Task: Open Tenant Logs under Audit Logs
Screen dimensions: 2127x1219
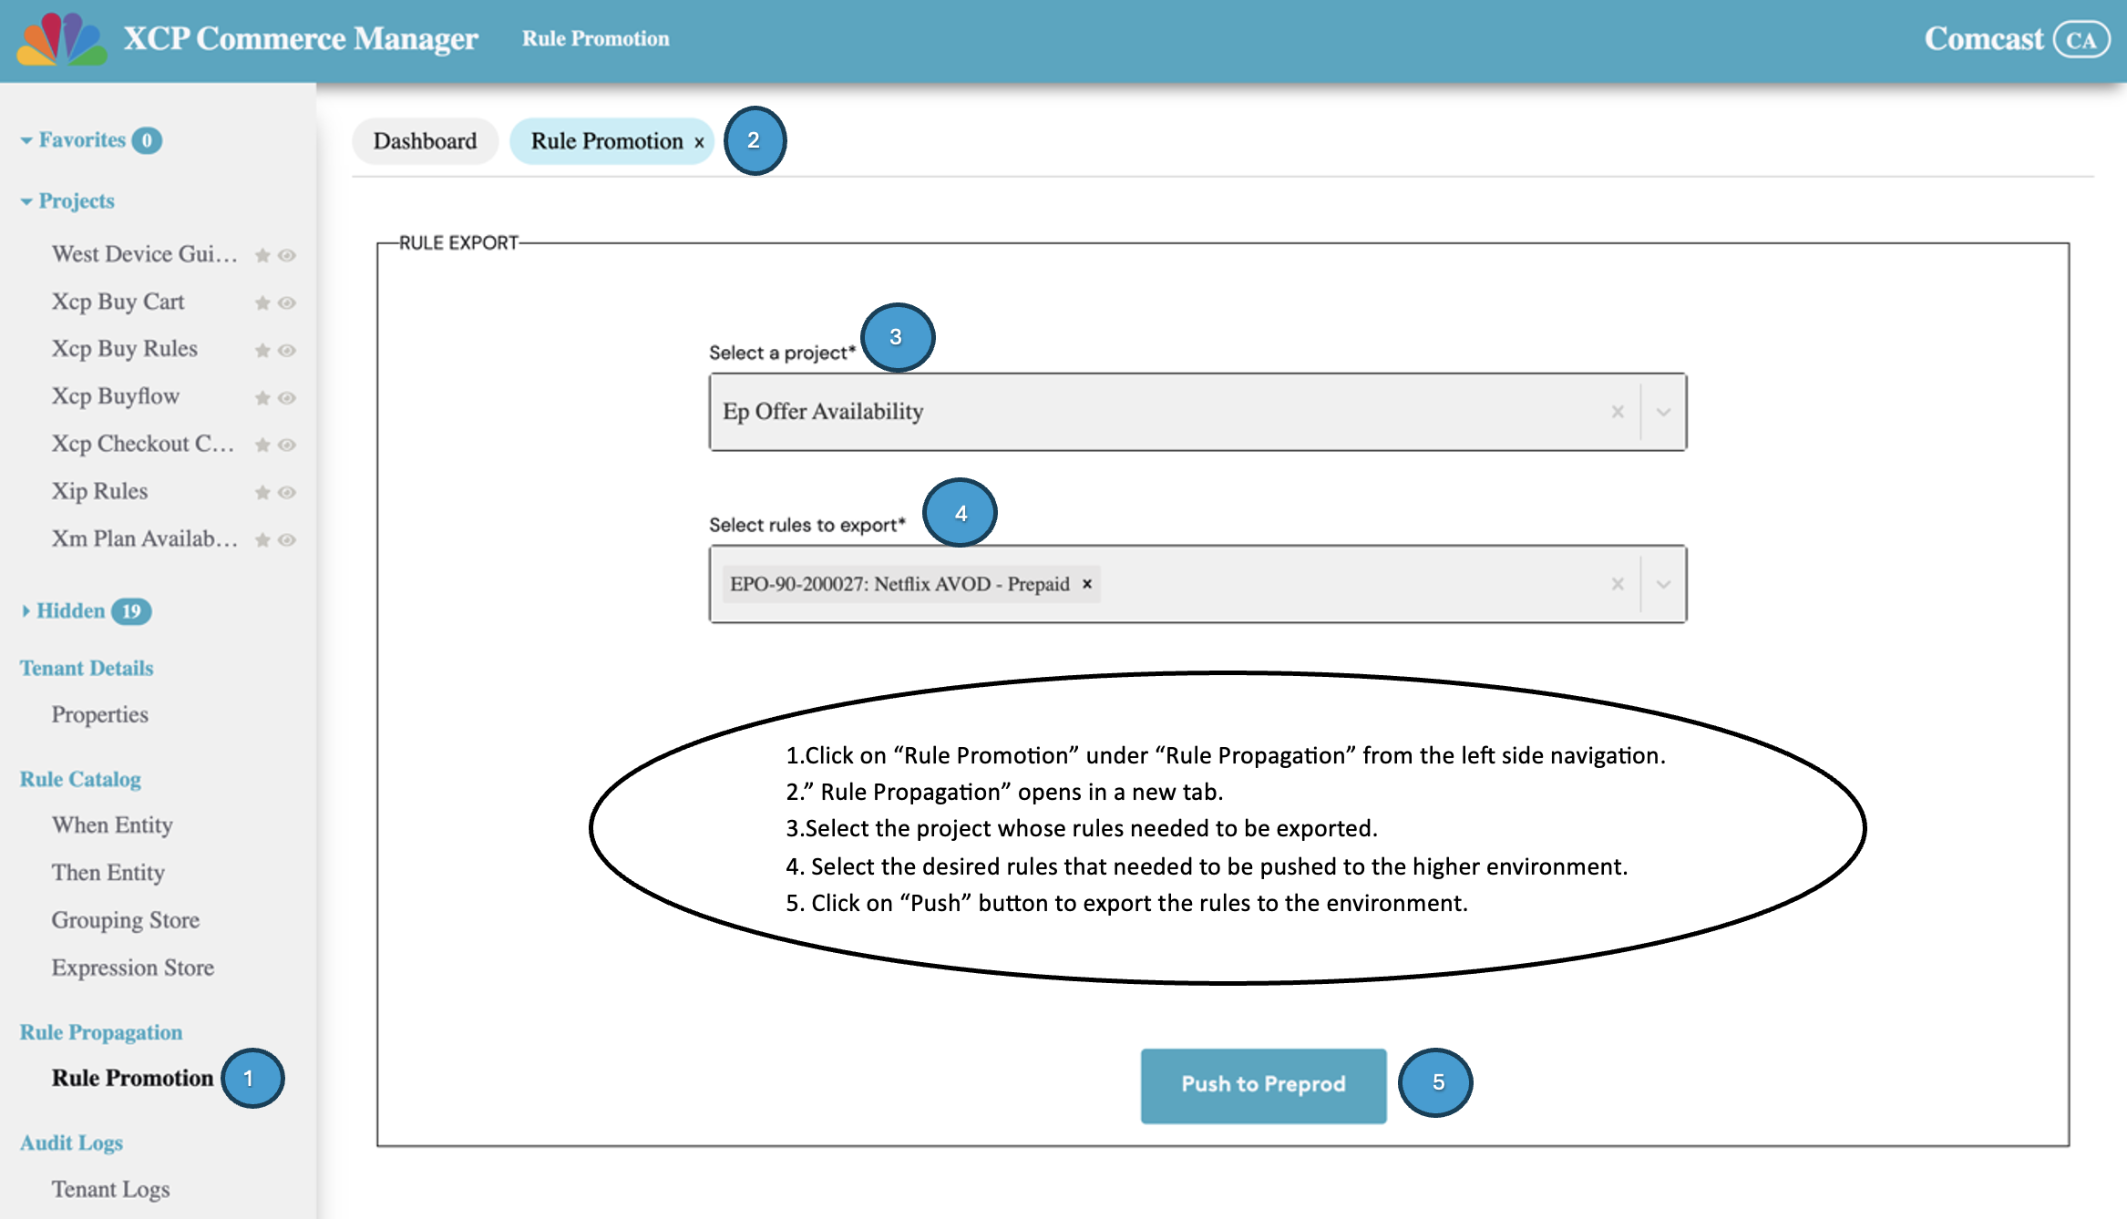Action: point(110,1190)
